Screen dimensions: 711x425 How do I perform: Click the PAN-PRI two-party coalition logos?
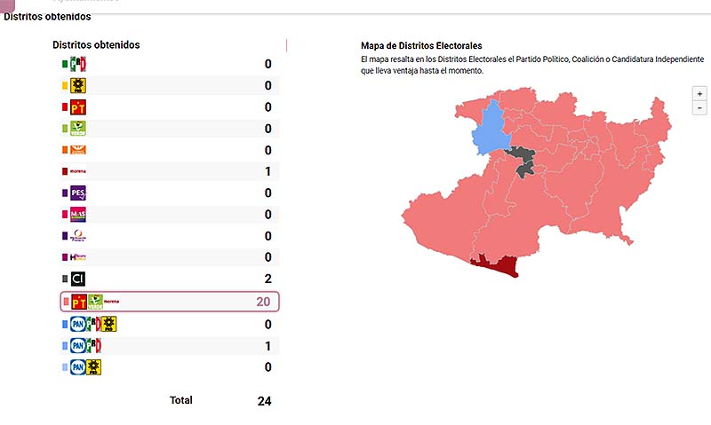click(x=86, y=345)
